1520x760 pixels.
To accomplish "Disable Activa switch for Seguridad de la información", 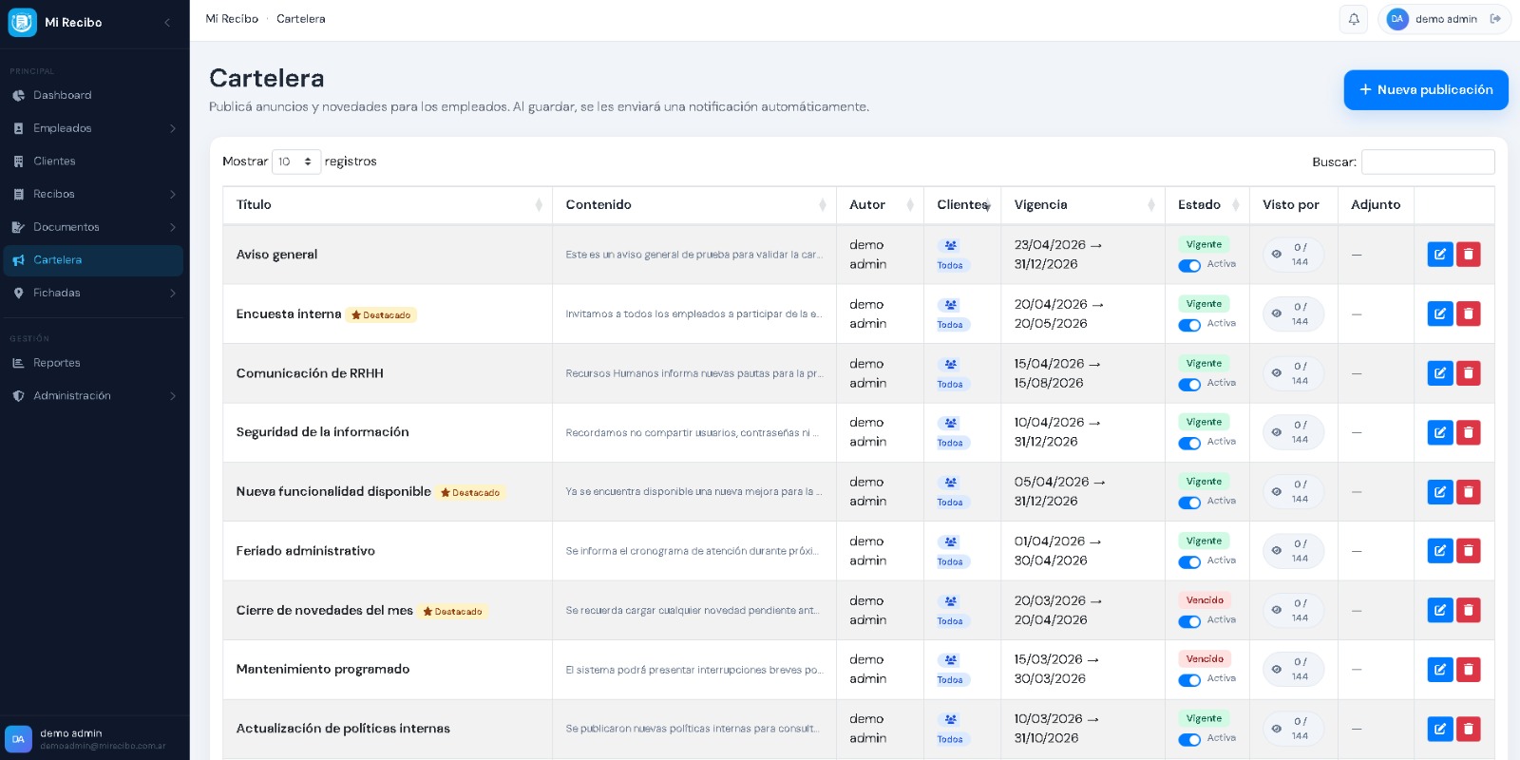I will (x=1189, y=444).
